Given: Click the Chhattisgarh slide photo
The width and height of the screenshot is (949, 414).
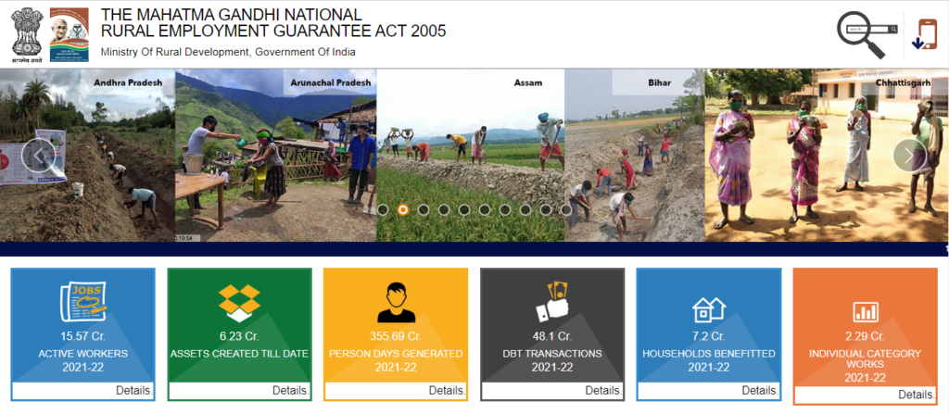Looking at the screenshot, I should 827,156.
